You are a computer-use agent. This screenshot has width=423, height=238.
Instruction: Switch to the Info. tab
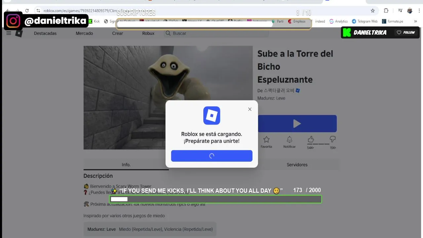click(x=126, y=165)
